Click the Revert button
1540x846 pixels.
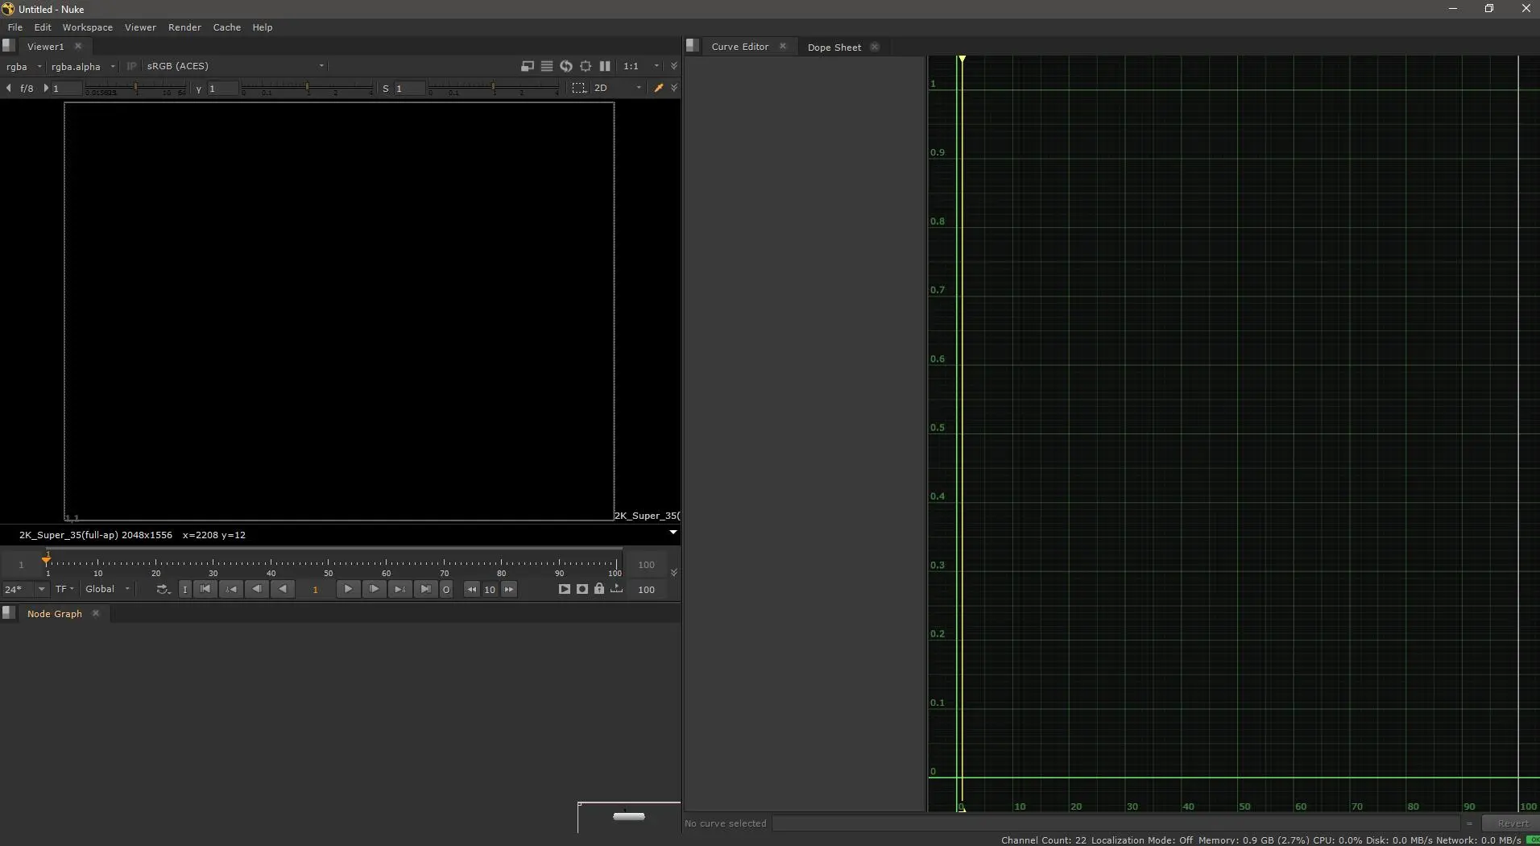point(1512,823)
